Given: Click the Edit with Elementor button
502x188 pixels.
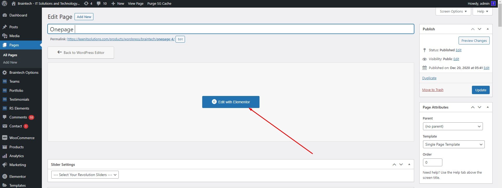Looking at the screenshot, I should [231, 102].
